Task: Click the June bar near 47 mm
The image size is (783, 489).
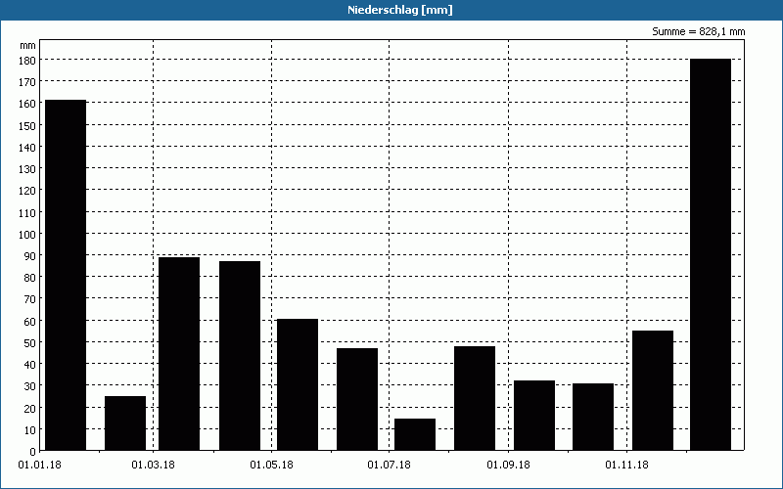Action: point(357,399)
